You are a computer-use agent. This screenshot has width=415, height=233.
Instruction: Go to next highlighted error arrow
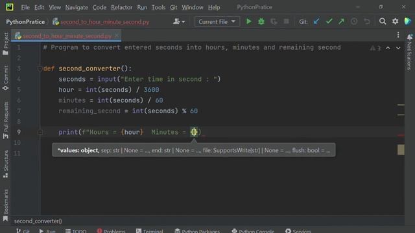[398, 48]
